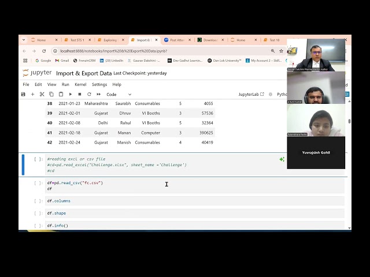This screenshot has height=277, width=370.
Task: Open the cell type dropdown showing Code
Action: tap(119, 94)
